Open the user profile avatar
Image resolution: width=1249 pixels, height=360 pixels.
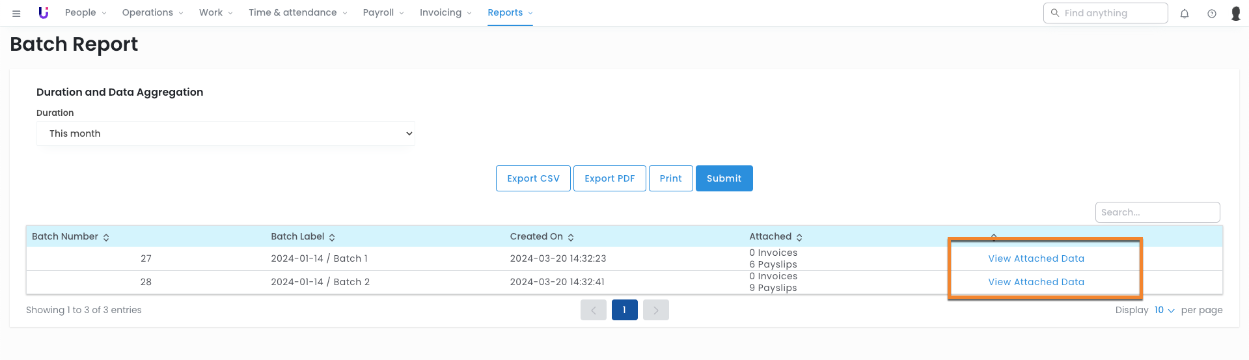(x=1235, y=14)
